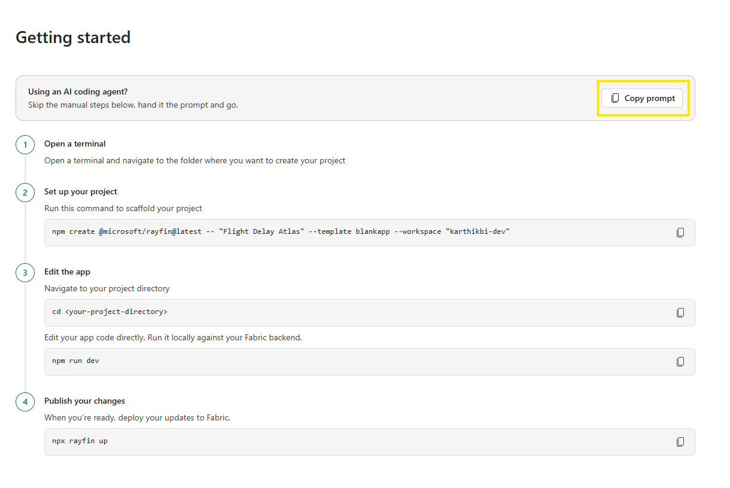This screenshot has width=730, height=488.
Task: Click the Copy prompt button
Action: coord(642,98)
